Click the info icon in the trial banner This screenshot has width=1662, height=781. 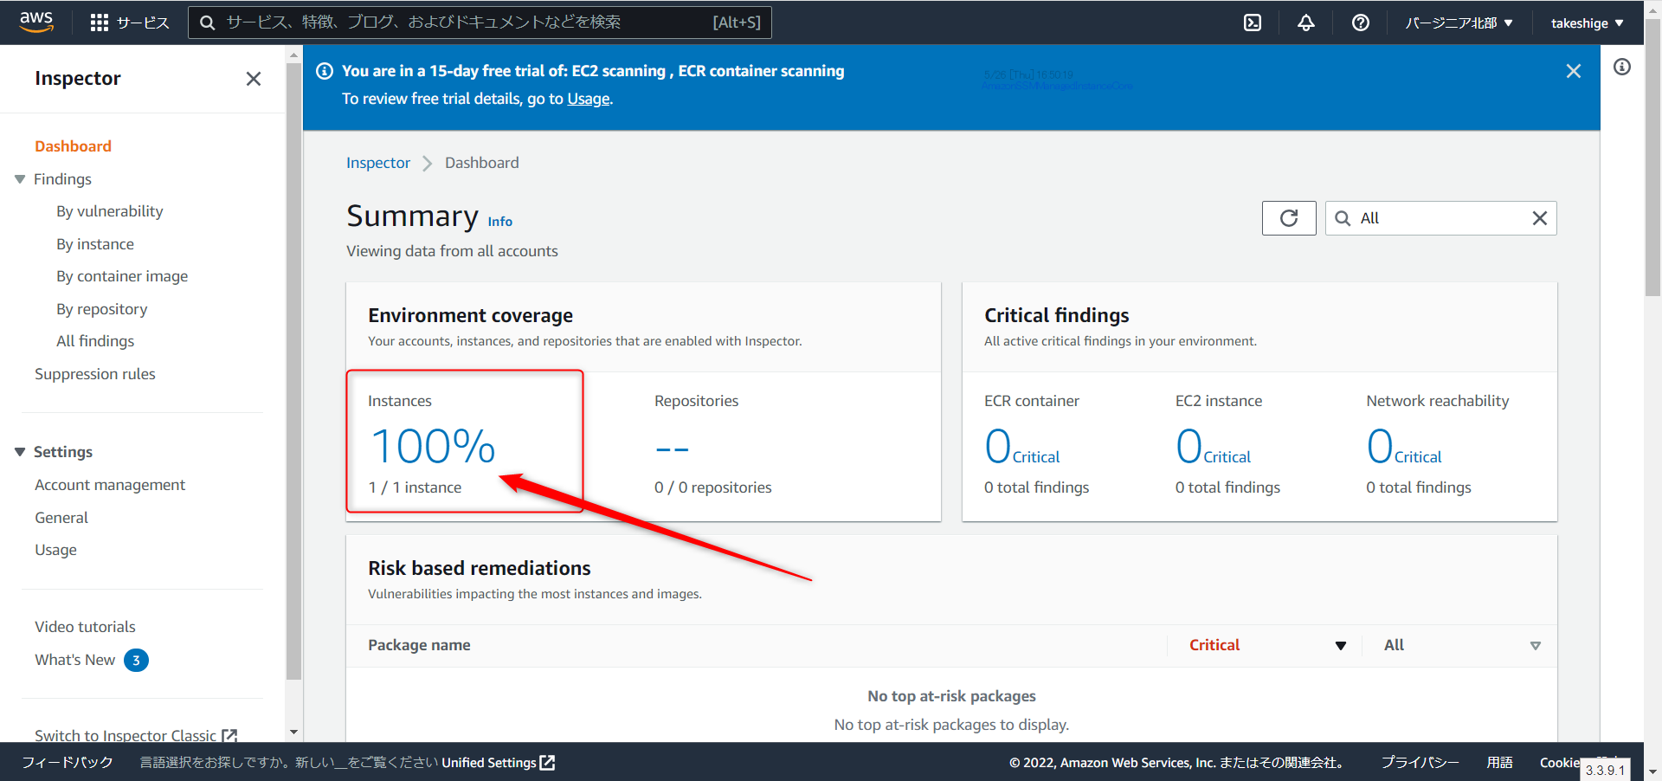(x=325, y=71)
